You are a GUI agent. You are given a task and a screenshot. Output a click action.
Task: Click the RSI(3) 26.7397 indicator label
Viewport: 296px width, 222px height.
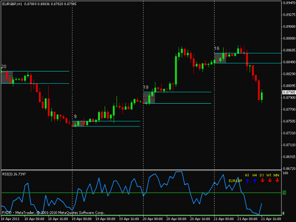[x=14, y=174]
